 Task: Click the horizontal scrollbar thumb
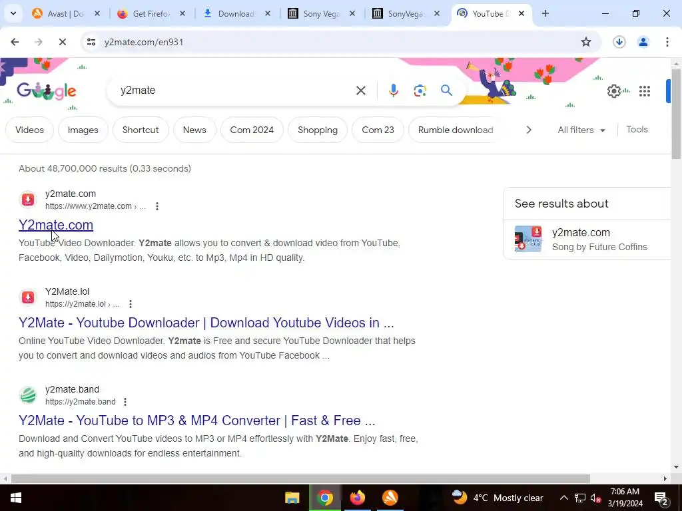(300, 479)
